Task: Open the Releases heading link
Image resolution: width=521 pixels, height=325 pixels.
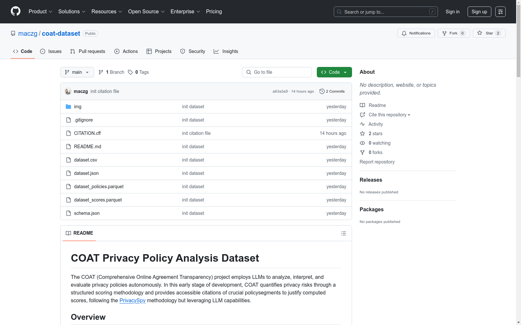Action: click(371, 180)
